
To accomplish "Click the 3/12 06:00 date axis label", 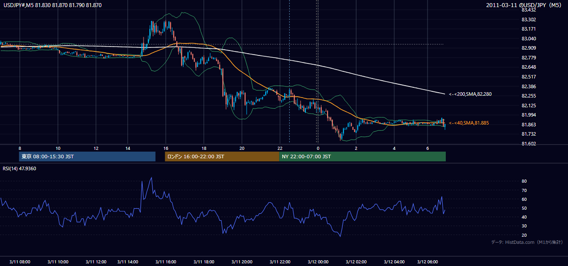I will [x=428, y=262].
